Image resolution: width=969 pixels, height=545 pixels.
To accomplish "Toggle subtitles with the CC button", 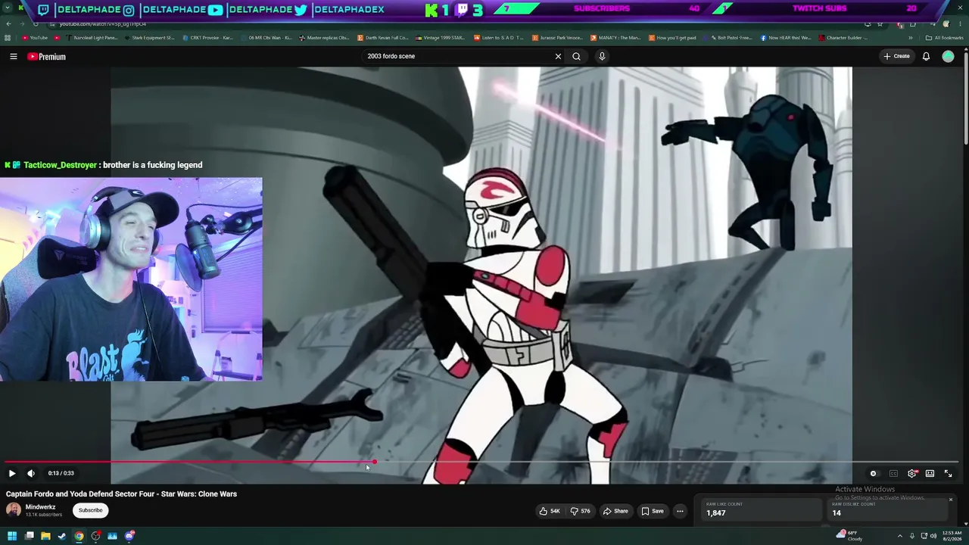I will pyautogui.click(x=893, y=473).
